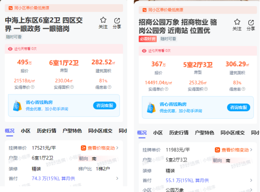
Task: Click the discount bag icon in right 省心省钱购房 card
Action: tap(151, 108)
